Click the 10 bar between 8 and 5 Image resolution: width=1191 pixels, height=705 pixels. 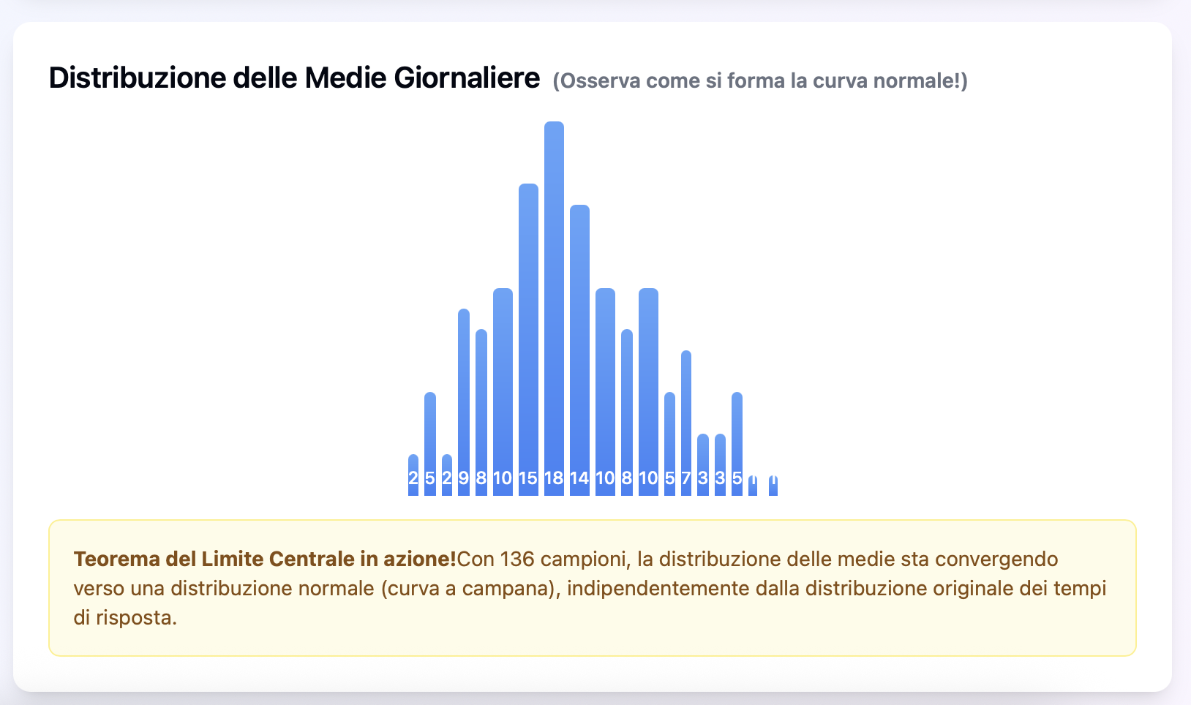click(x=648, y=391)
